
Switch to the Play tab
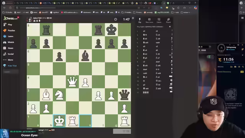pyautogui.click(x=140, y=20)
